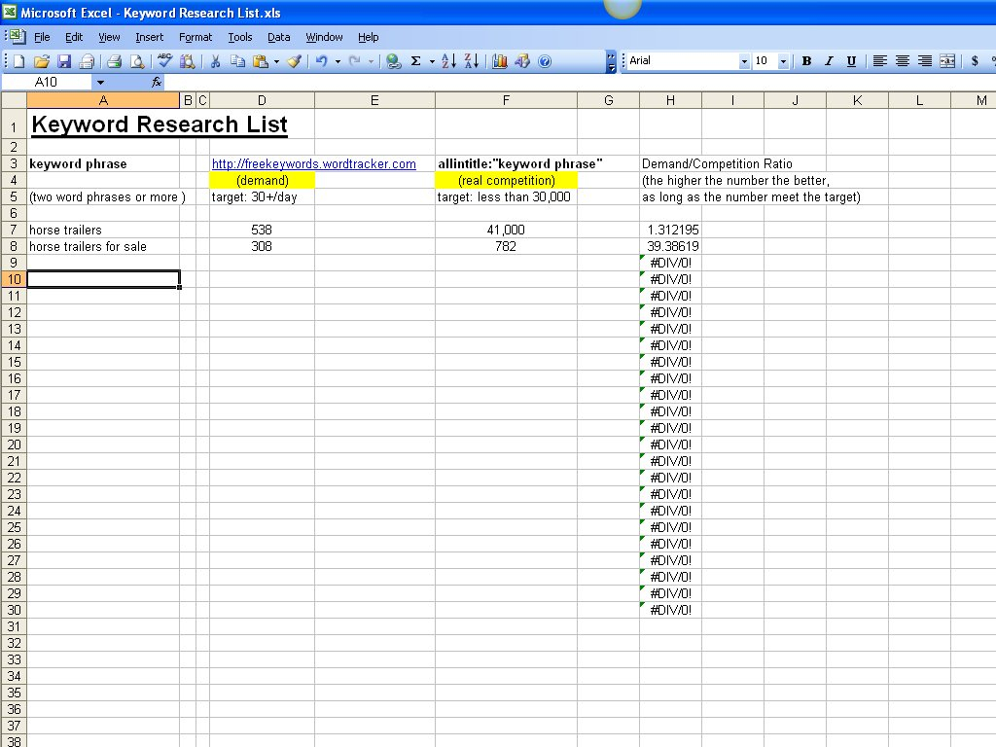Open the Print Preview tool

pyautogui.click(x=137, y=61)
